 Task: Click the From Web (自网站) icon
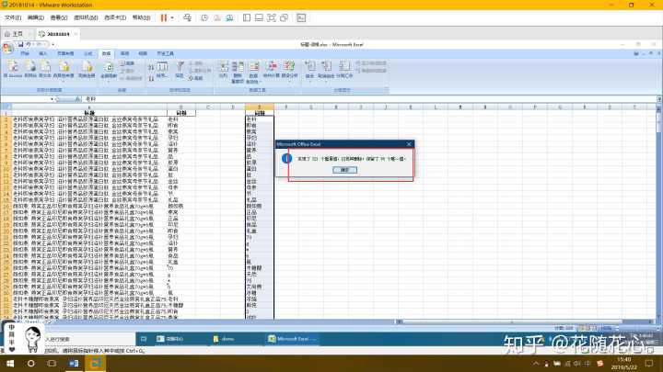coord(30,69)
